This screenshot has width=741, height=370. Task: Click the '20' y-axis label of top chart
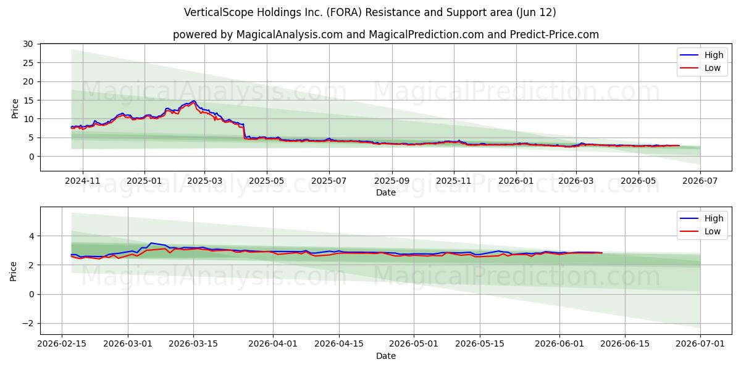coord(28,81)
